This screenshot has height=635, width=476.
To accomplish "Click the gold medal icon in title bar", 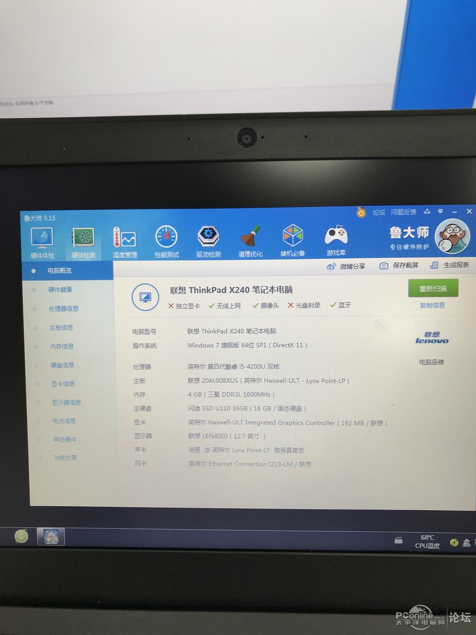I will point(361,212).
